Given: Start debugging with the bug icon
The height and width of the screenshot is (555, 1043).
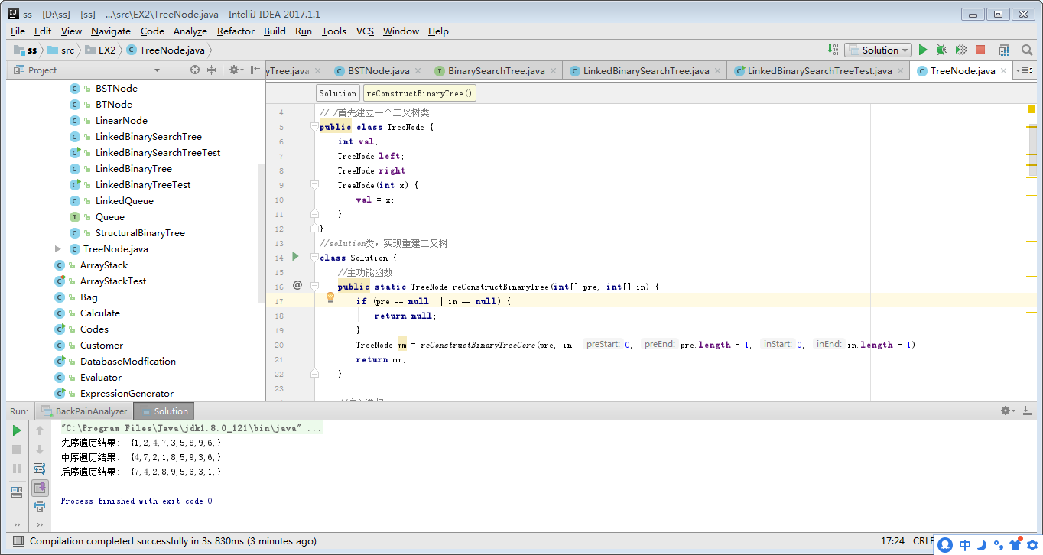Looking at the screenshot, I should coord(941,50).
